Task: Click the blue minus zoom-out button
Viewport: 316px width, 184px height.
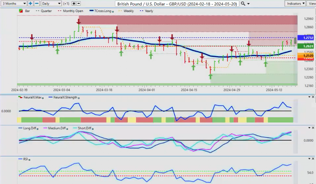Action: coord(36,3)
